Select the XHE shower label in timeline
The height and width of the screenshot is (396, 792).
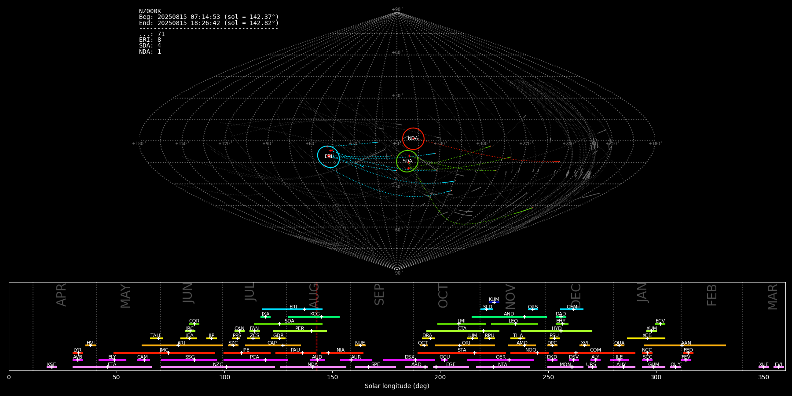(764, 365)
